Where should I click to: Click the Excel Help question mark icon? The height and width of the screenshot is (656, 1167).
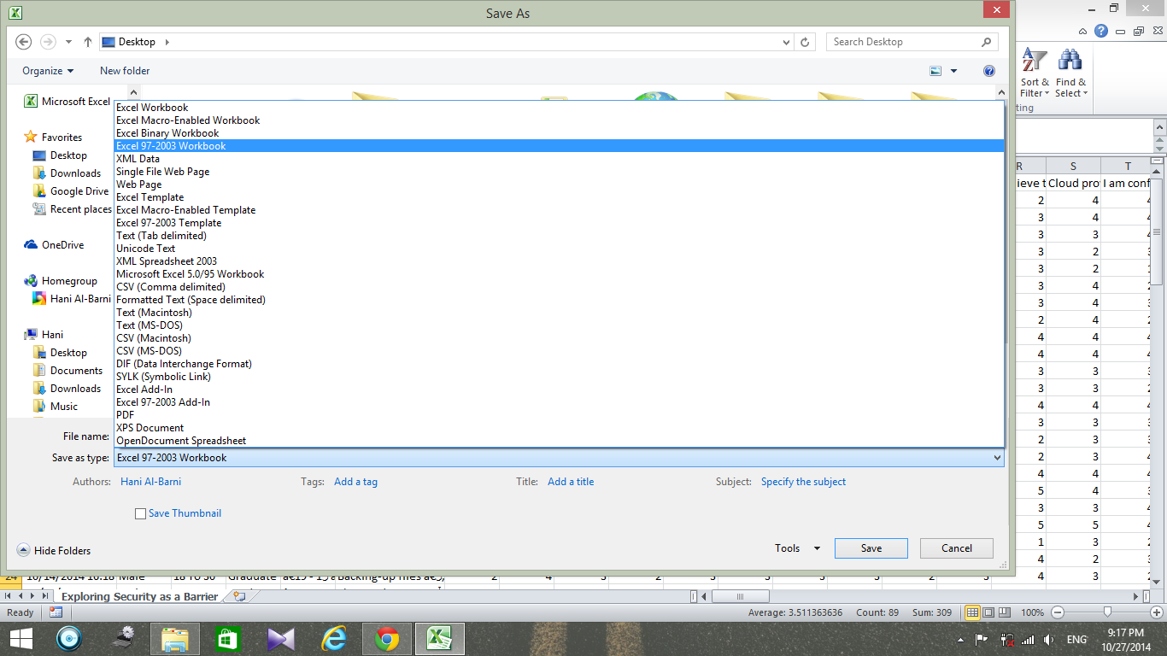(1101, 31)
